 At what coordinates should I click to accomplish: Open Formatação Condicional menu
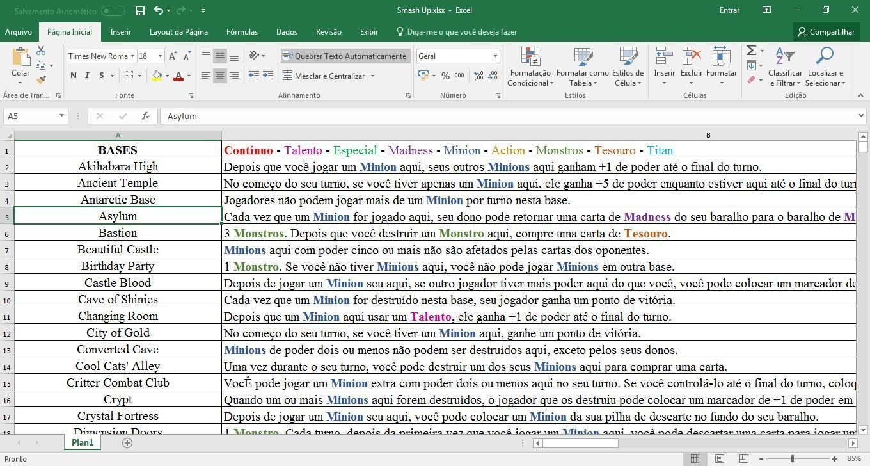[x=530, y=67]
